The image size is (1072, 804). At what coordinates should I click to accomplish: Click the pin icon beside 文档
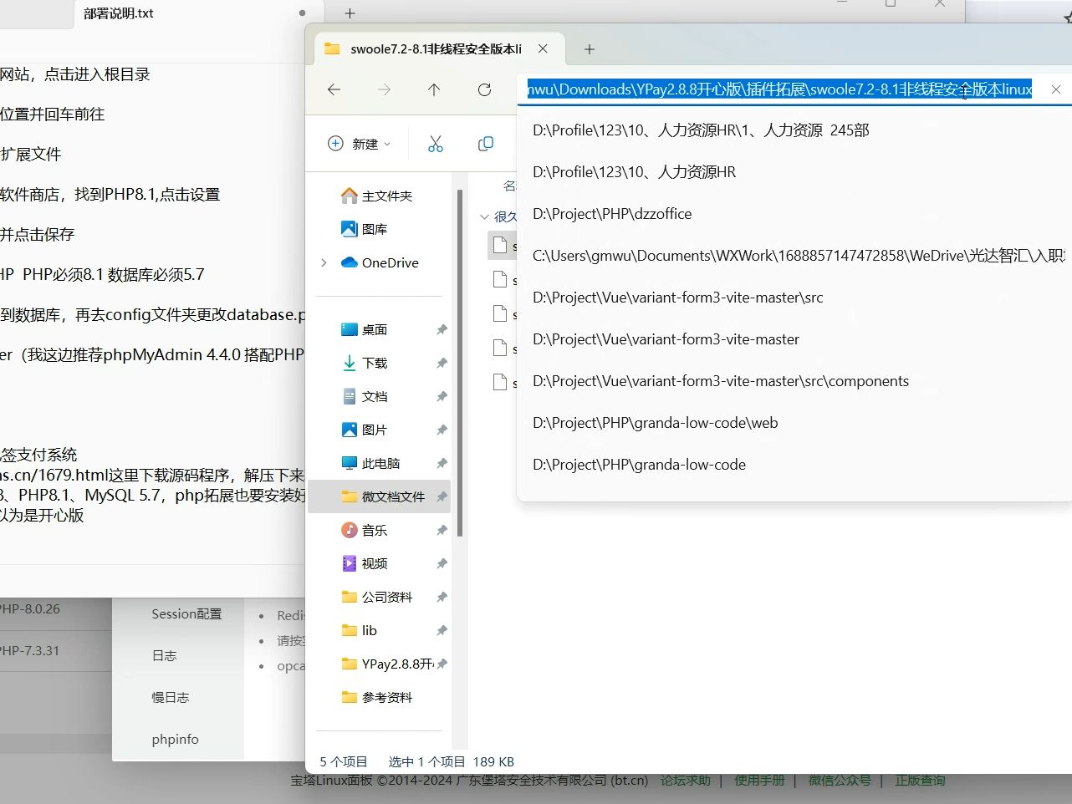[442, 396]
